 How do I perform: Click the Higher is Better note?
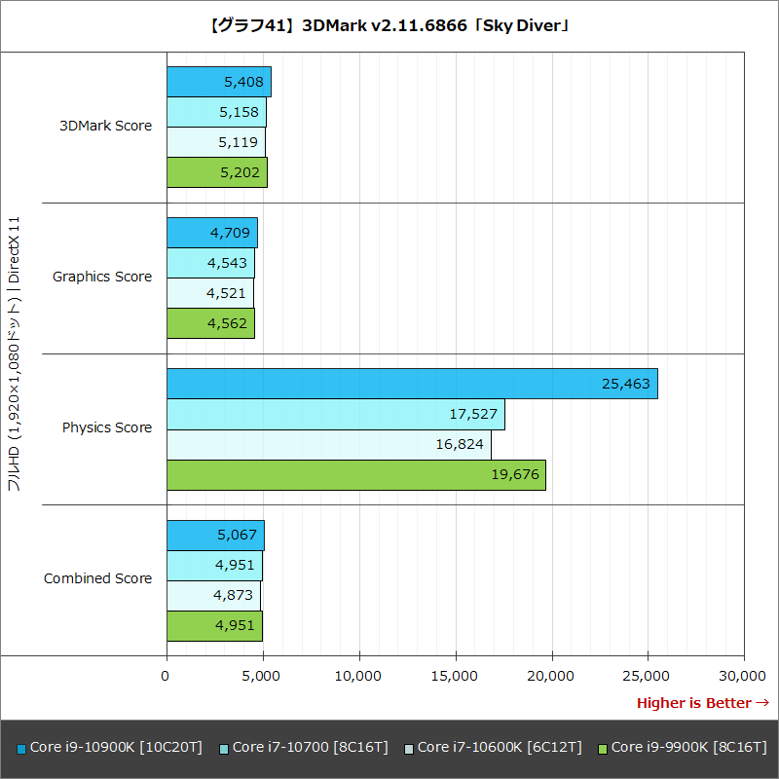(703, 703)
